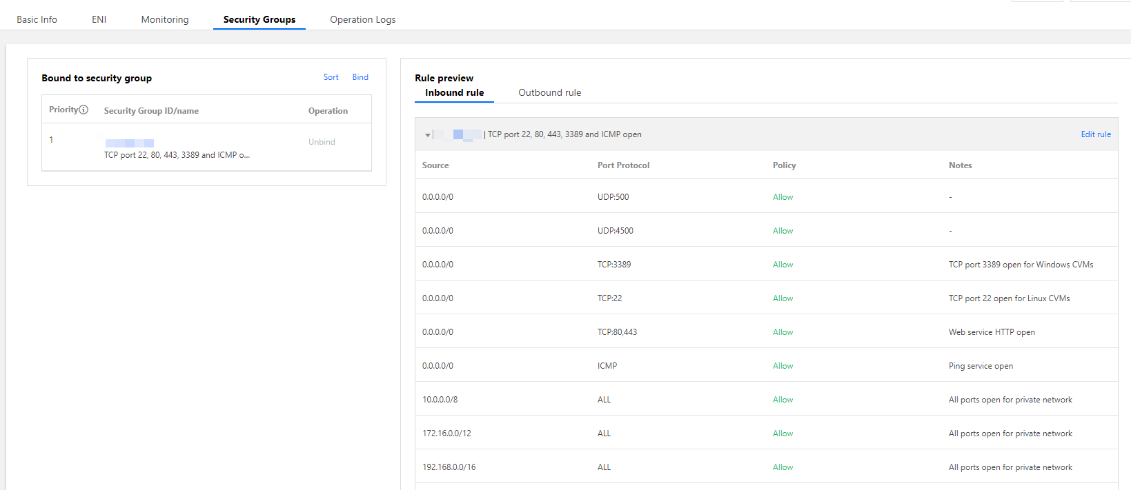
Task: Select the Inbound rule tab
Action: [454, 92]
